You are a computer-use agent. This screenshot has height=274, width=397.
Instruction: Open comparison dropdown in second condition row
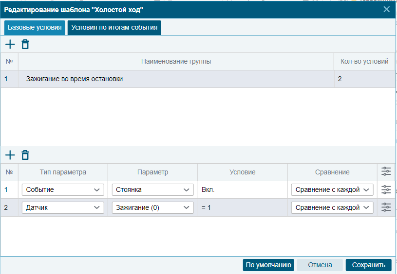(x=332, y=207)
